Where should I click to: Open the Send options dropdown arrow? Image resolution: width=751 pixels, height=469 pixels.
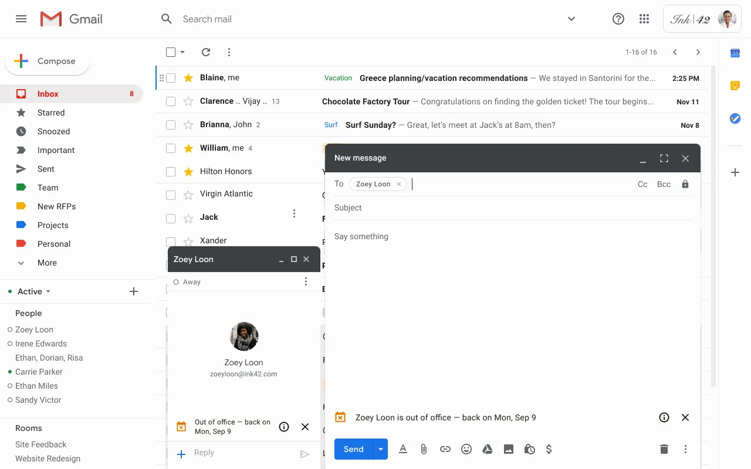click(x=380, y=448)
